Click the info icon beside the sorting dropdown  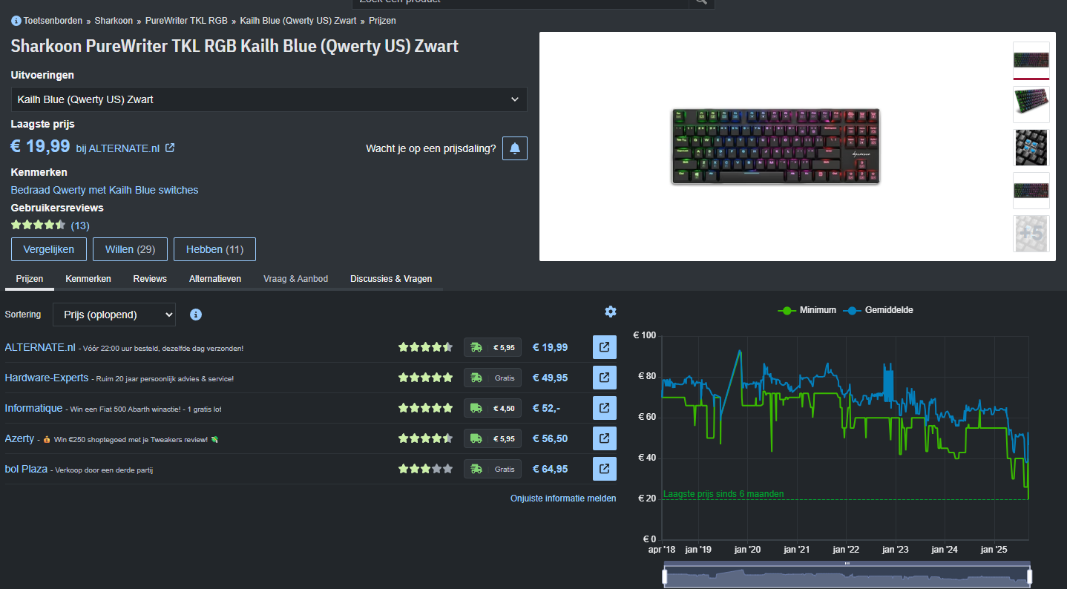pos(196,315)
